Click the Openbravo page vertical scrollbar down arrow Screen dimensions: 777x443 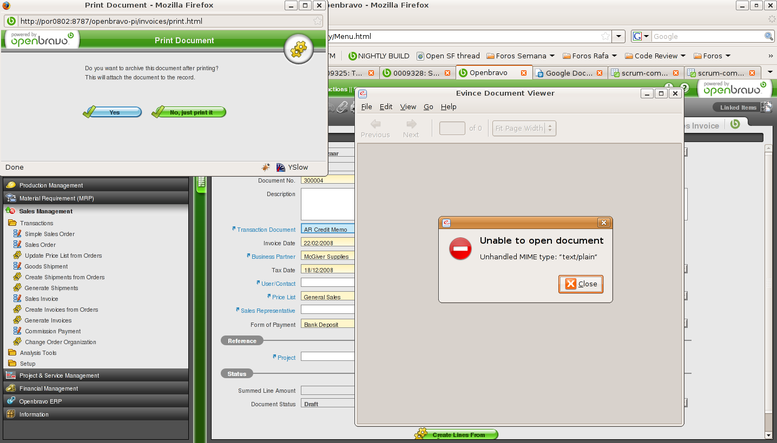pos(768,435)
